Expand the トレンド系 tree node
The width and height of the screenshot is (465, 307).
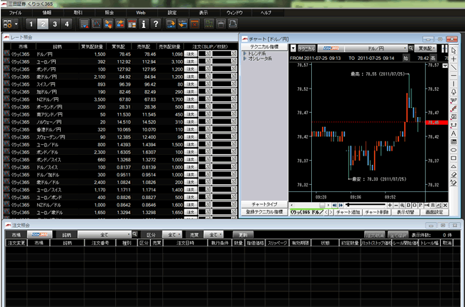click(x=245, y=54)
